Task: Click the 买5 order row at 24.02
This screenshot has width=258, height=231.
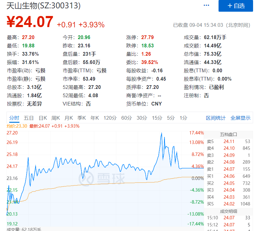Action: tap(228, 204)
